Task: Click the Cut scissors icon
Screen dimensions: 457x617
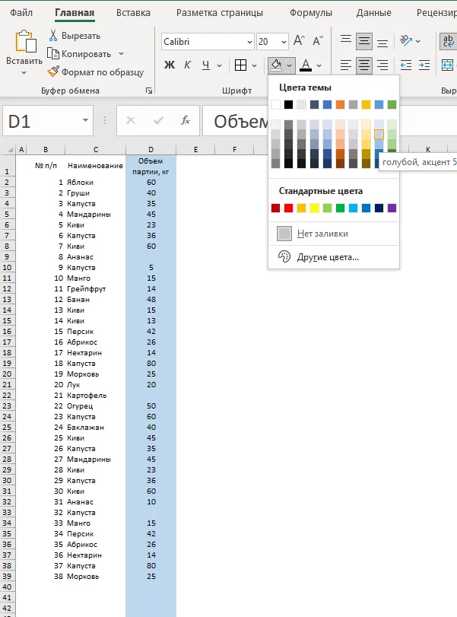Action: click(x=53, y=36)
